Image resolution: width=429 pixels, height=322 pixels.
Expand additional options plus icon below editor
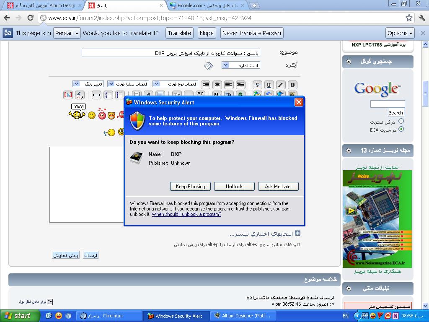point(298,233)
